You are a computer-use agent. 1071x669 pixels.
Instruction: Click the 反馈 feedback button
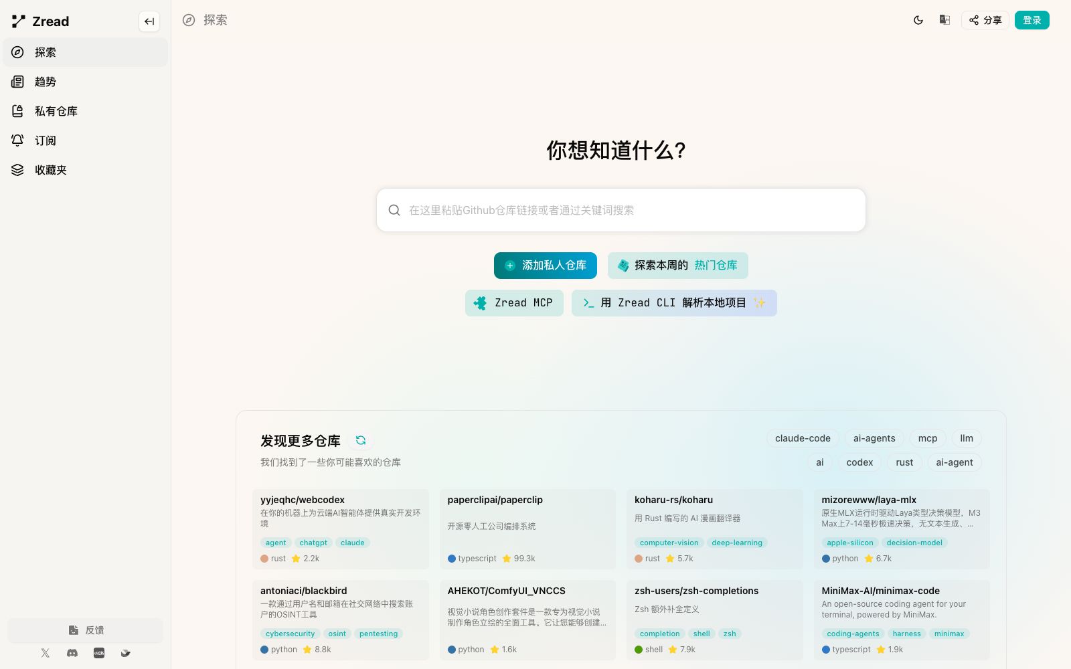pyautogui.click(x=86, y=630)
